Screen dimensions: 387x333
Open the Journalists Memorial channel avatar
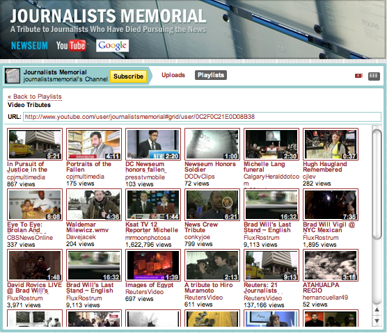(x=13, y=76)
